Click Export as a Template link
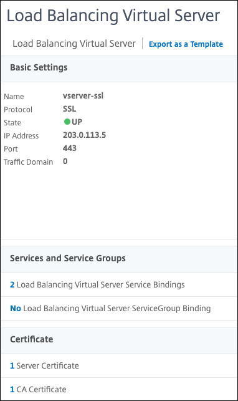This screenshot has height=401, width=238. [x=186, y=44]
